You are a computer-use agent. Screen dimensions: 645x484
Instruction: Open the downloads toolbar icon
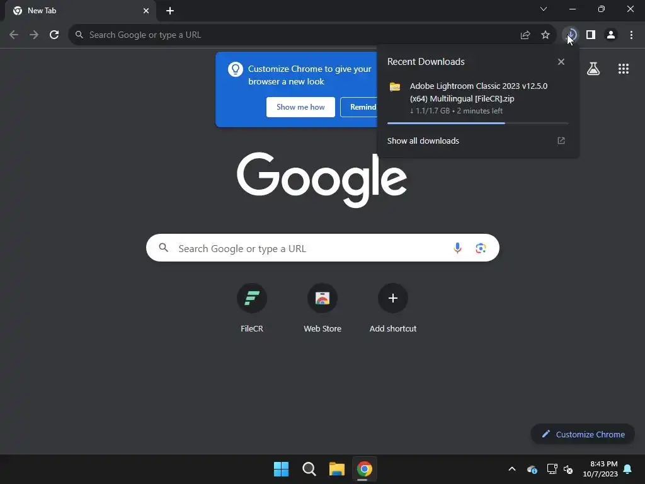(x=571, y=35)
